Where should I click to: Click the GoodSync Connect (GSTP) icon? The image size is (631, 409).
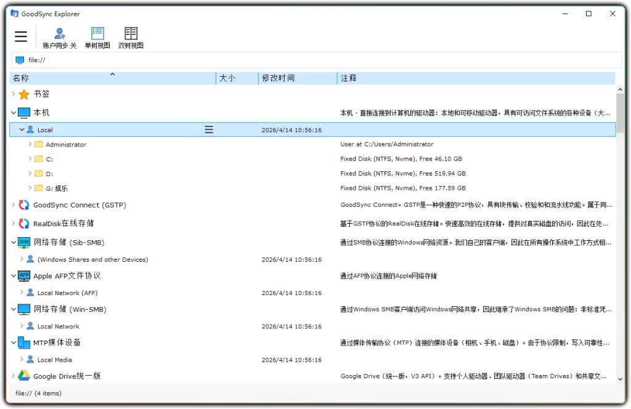click(23, 204)
